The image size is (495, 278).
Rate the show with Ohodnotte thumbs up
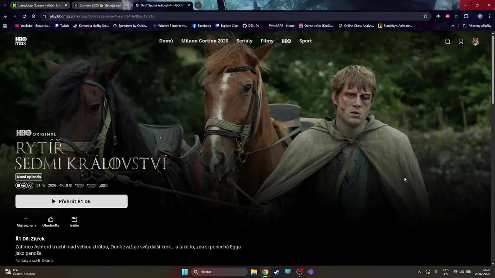tap(51, 222)
